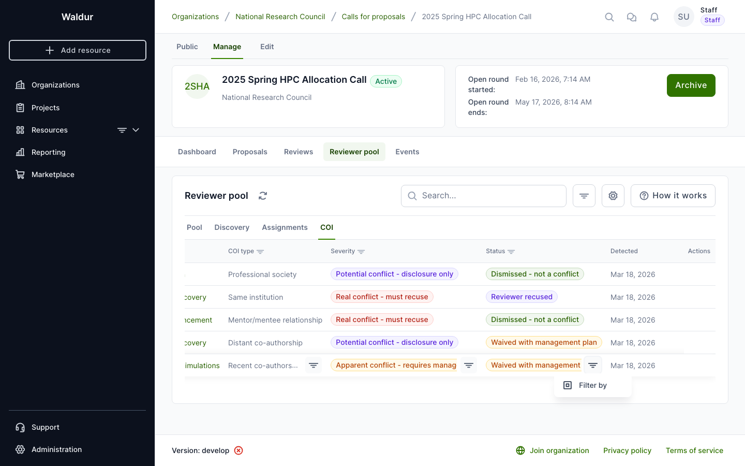This screenshot has height=466, width=745.
Task: Click the How it works button
Action: [673, 196]
